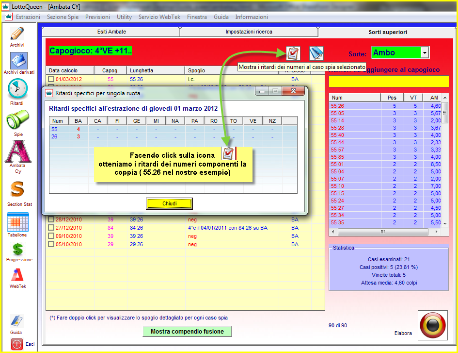The width and height of the screenshot is (458, 353).
Task: Tick the checkbox for 01/03/2012 row
Action: tap(51, 79)
